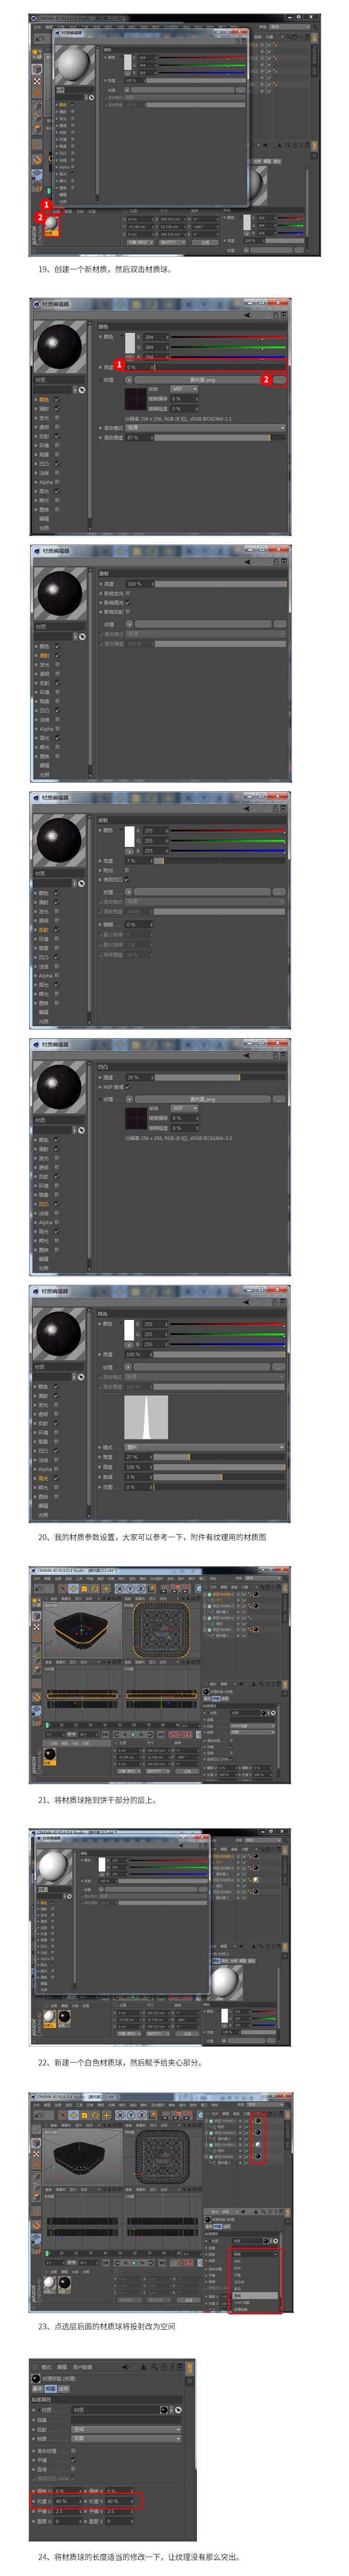Image resolution: width=349 pixels, height=2576 pixels.
Task: Open the 编辑 menu in the texture tag panel
Action: tap(62, 2367)
